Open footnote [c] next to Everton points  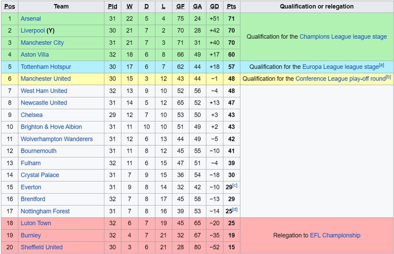point(235,185)
